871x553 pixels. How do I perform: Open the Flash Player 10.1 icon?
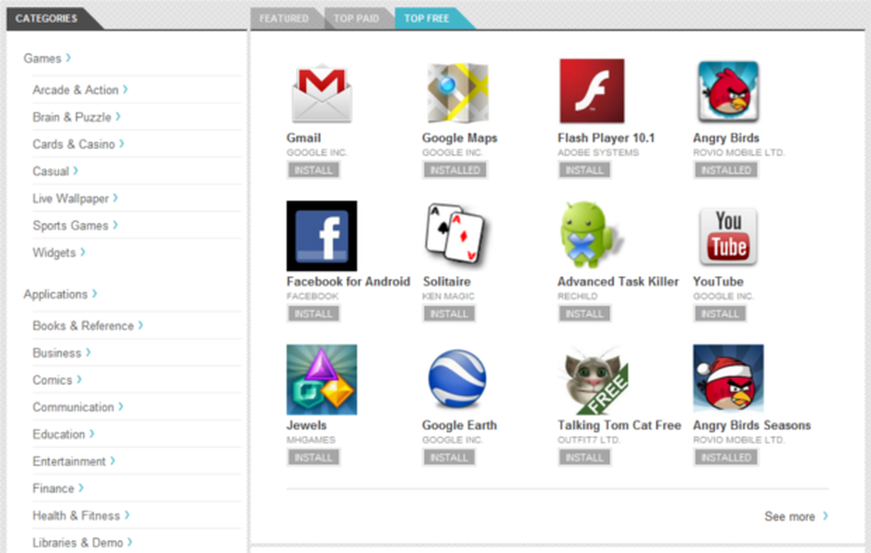[591, 91]
